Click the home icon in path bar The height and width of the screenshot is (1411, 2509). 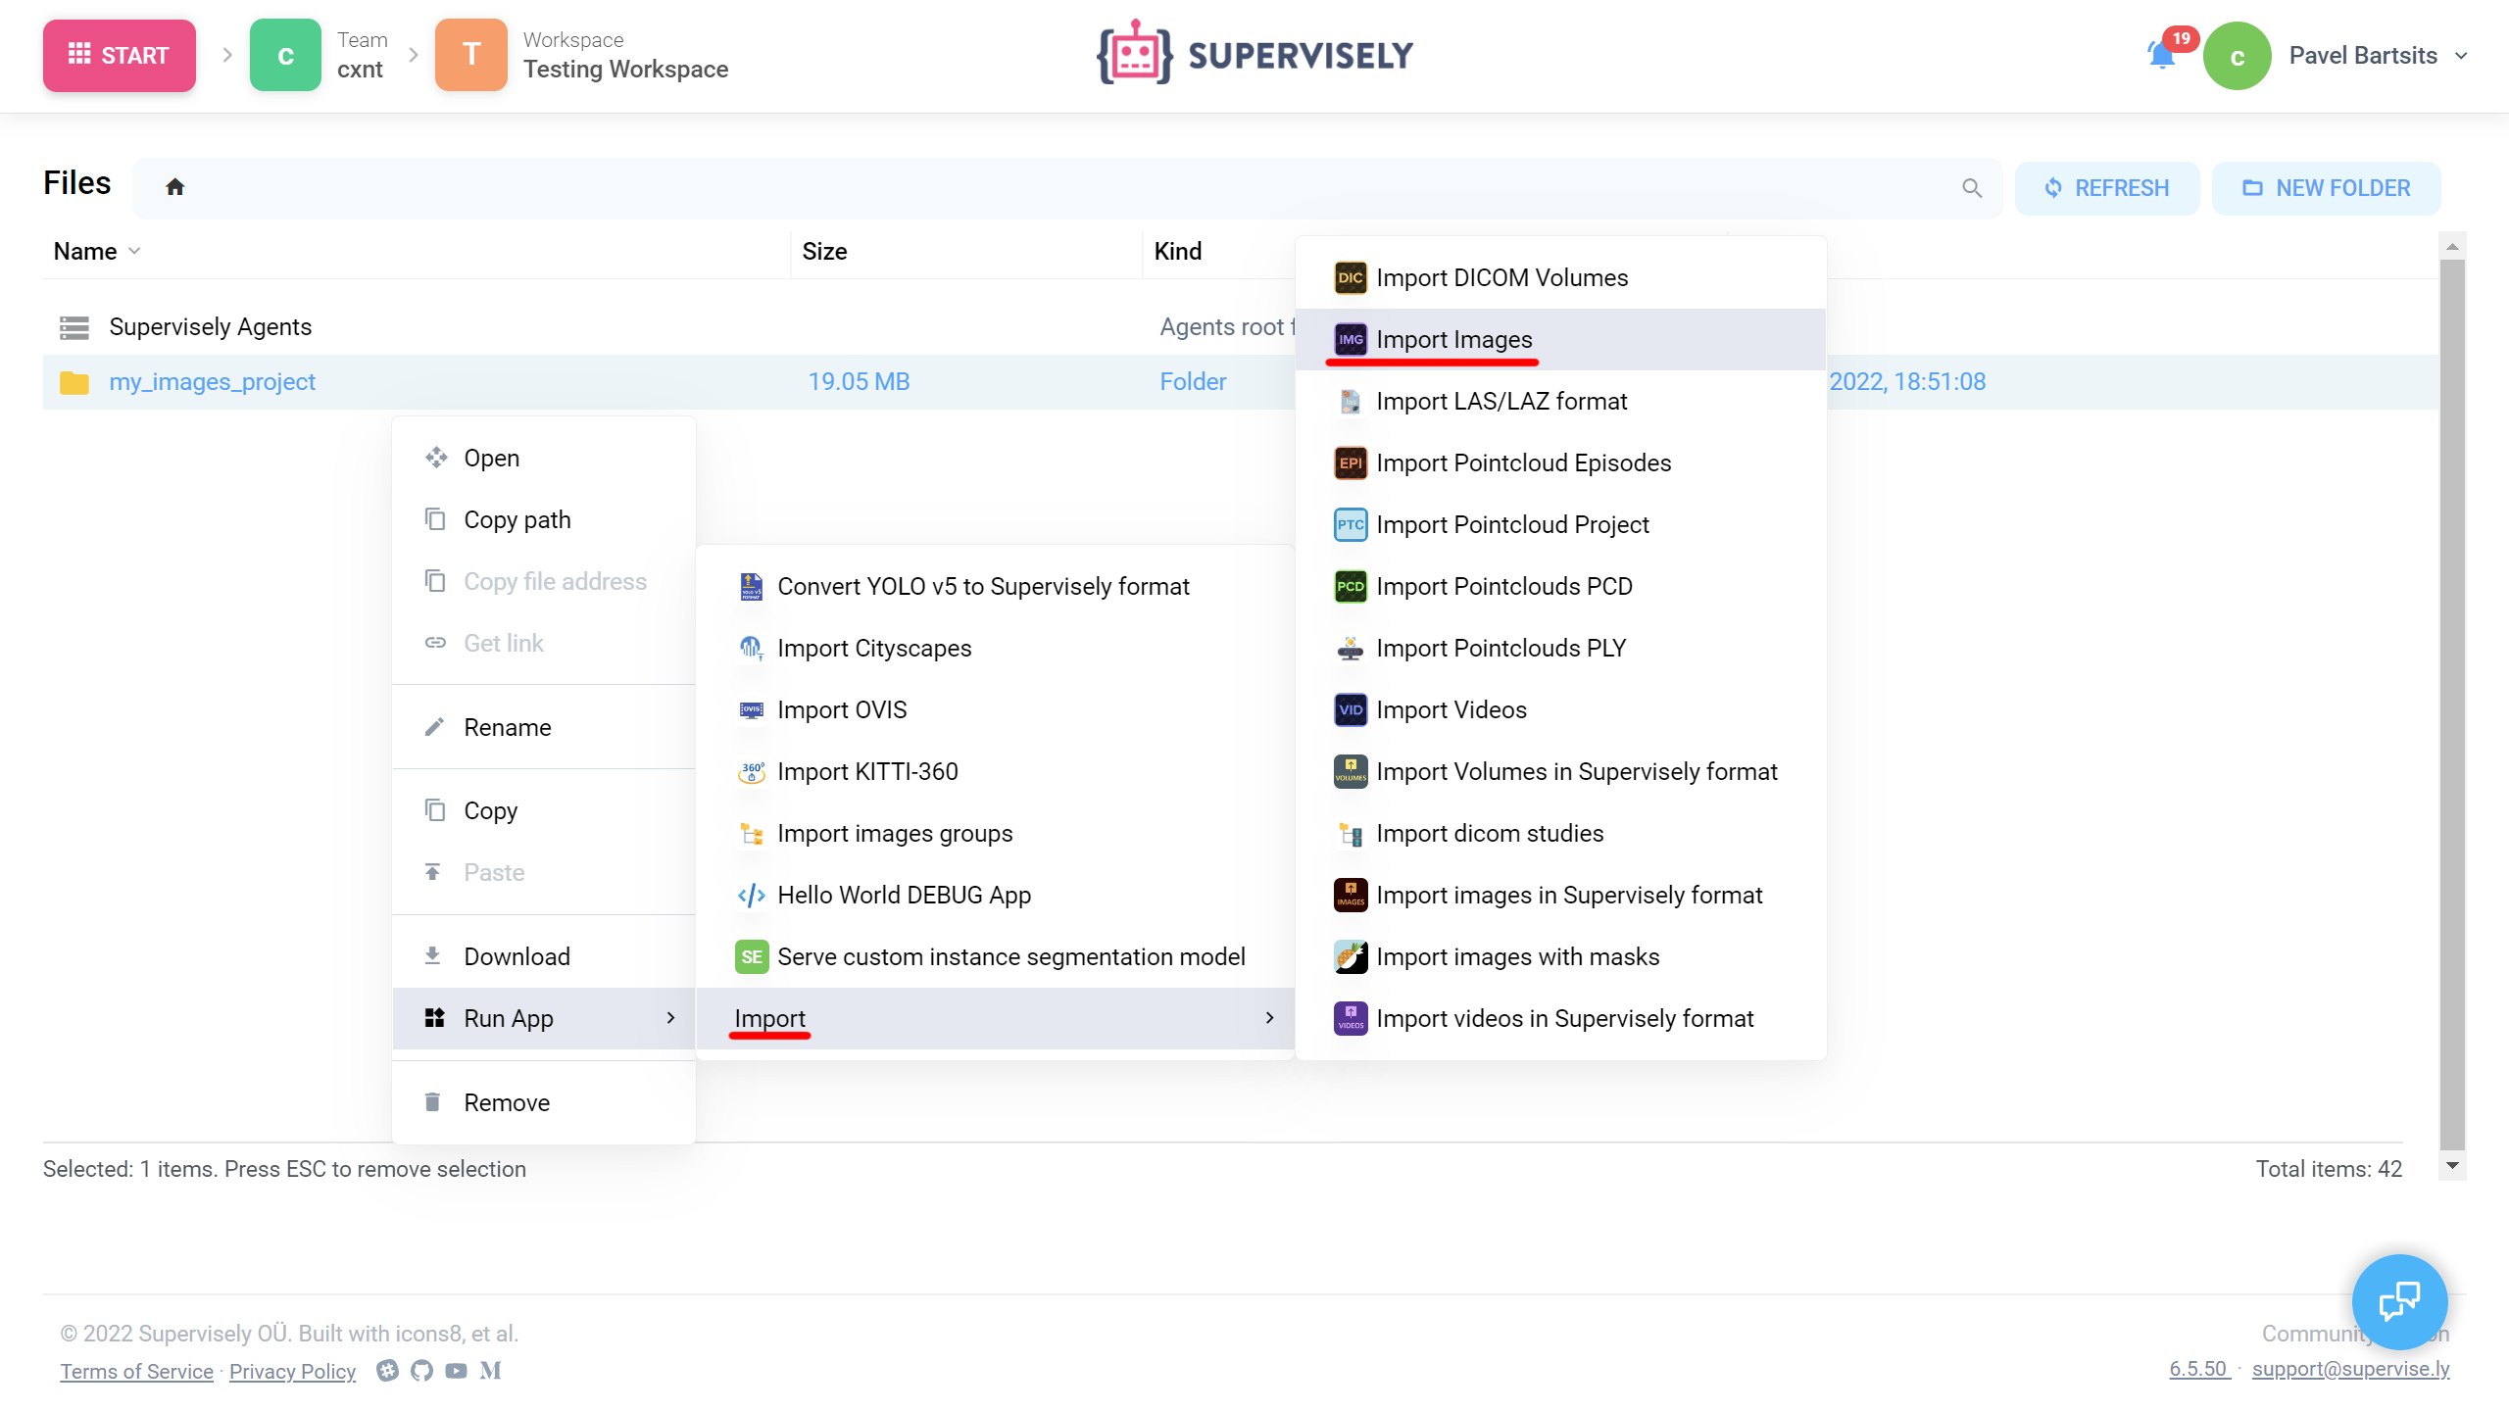pyautogui.click(x=175, y=187)
